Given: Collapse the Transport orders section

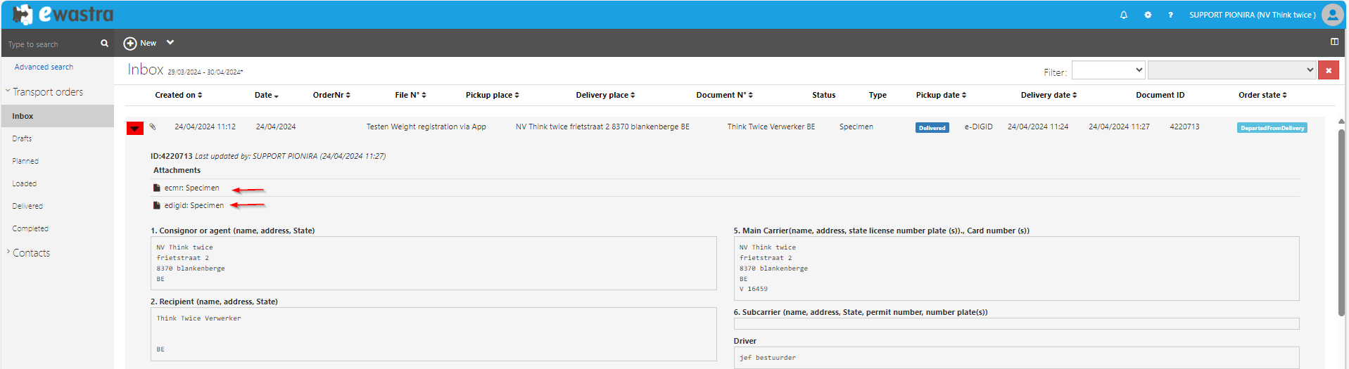Looking at the screenshot, I should (x=47, y=92).
